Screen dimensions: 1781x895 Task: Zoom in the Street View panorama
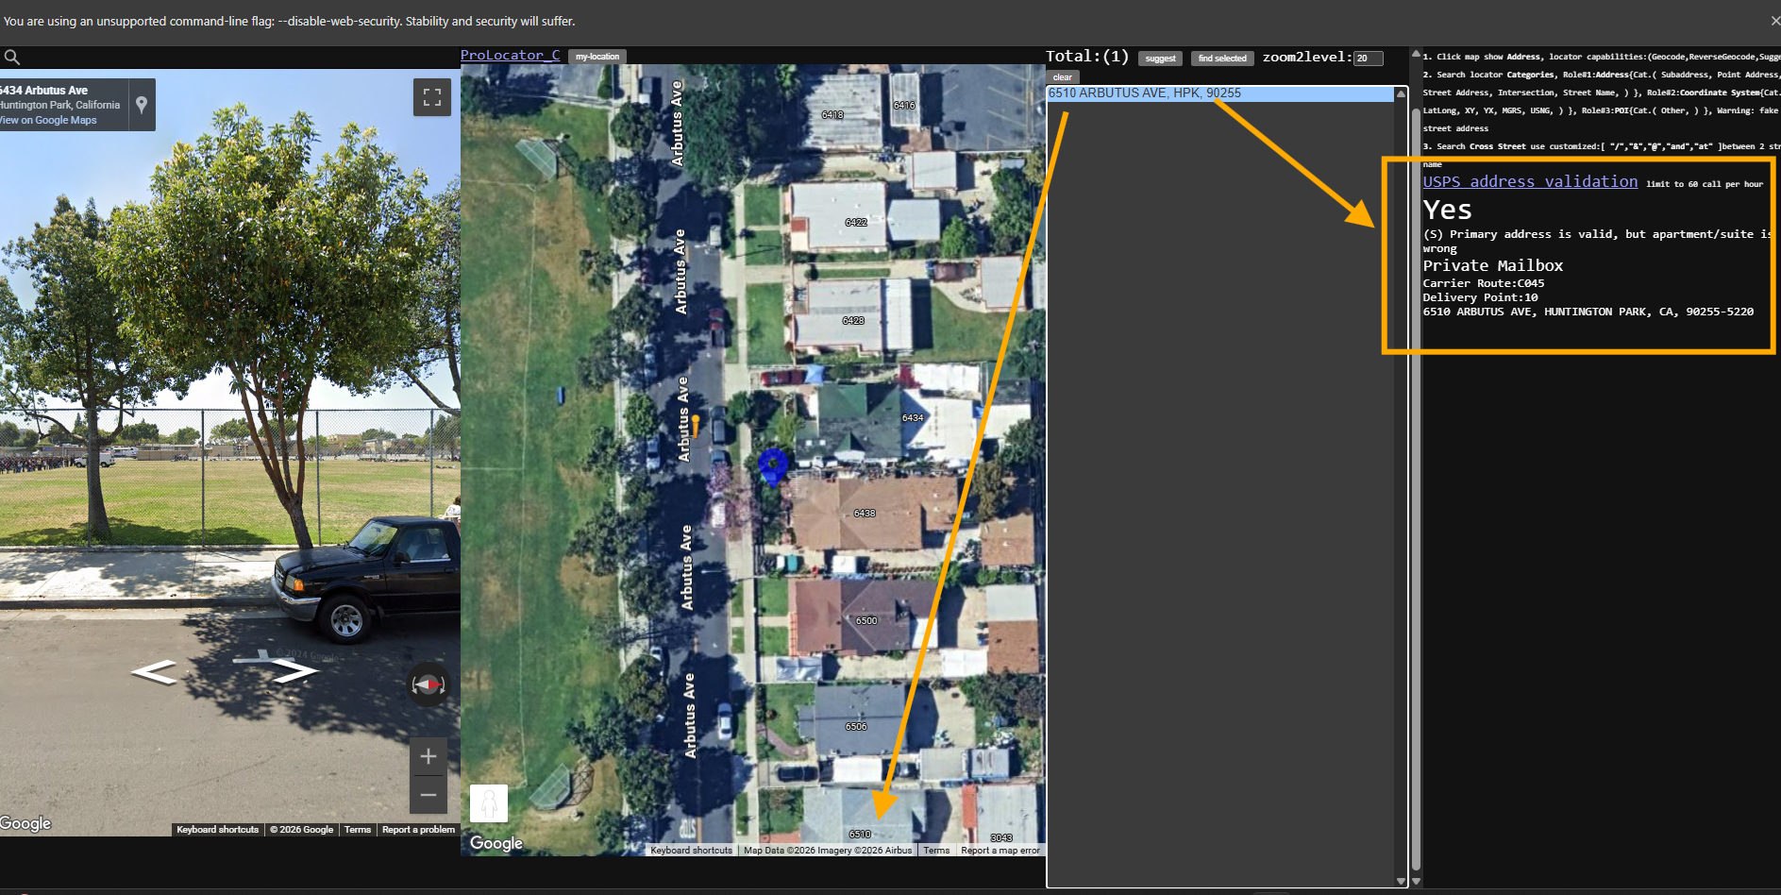tap(428, 756)
